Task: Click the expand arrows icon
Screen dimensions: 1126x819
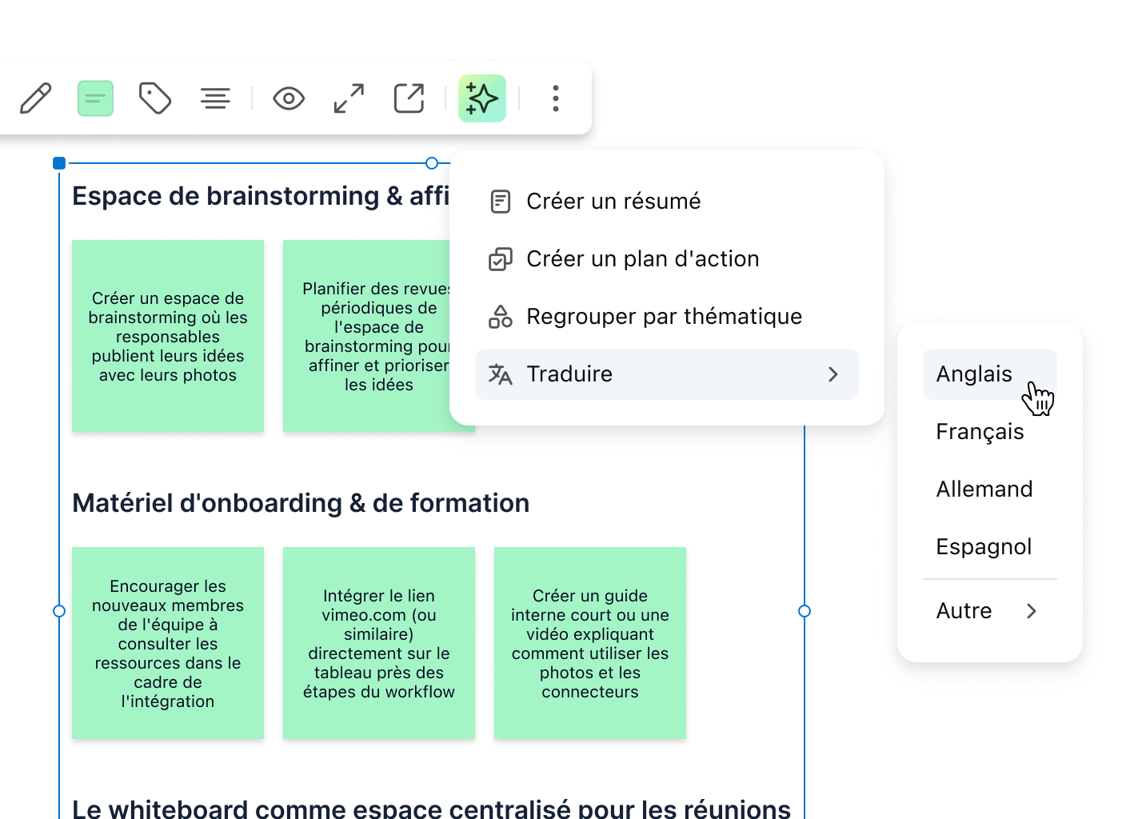Action: [x=349, y=98]
